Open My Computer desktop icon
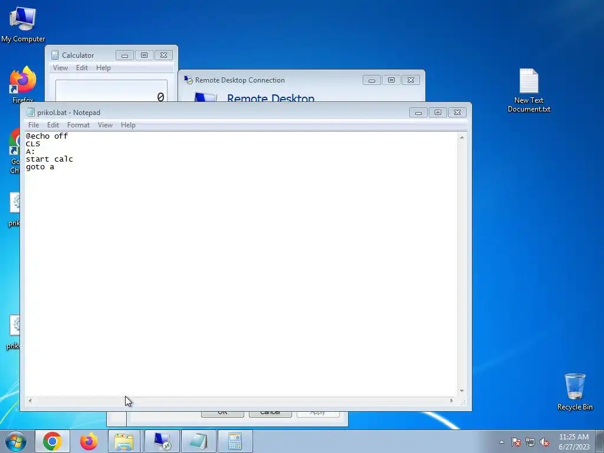The width and height of the screenshot is (604, 453). 23,25
